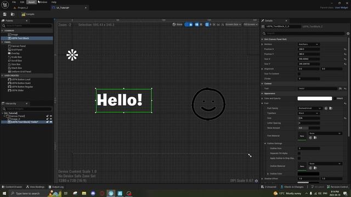Reset Position Y to default arrow
Viewport: 351px width, 197px height.
345,54
